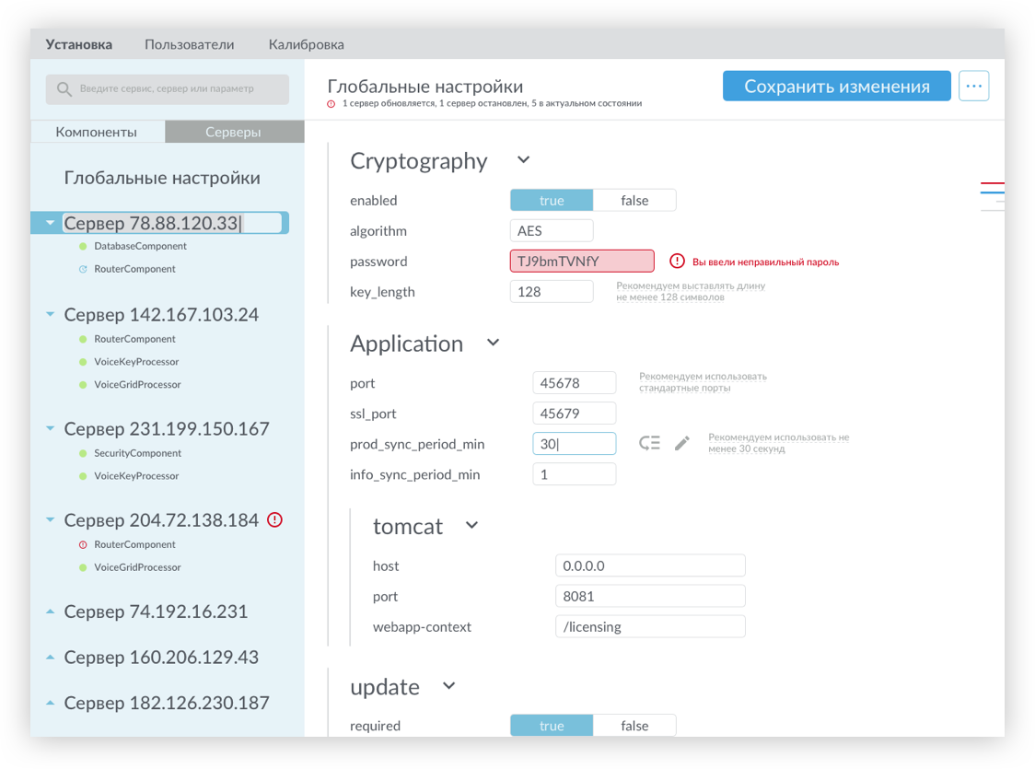This screenshot has width=1035, height=769.
Task: Select SecurityComponent under Сервер 231.199.150.167
Action: point(137,453)
